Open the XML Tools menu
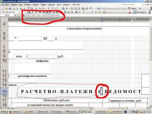 click(76, 5)
